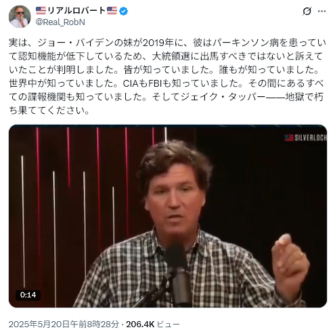Open the @Real_RobN handle link
The width and height of the screenshot is (333, 334).
(60, 22)
